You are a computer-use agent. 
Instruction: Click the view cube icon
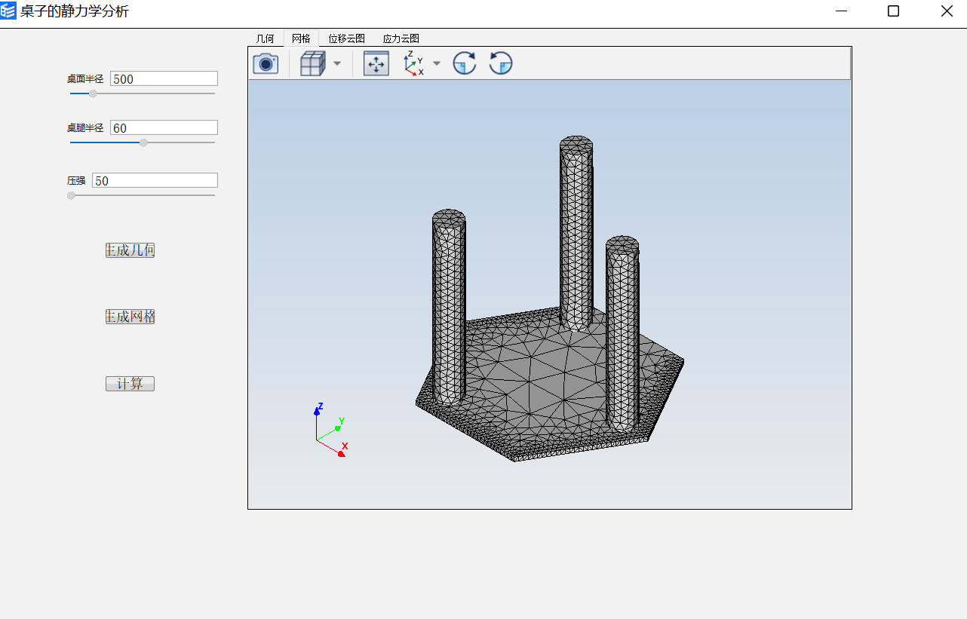(x=312, y=63)
